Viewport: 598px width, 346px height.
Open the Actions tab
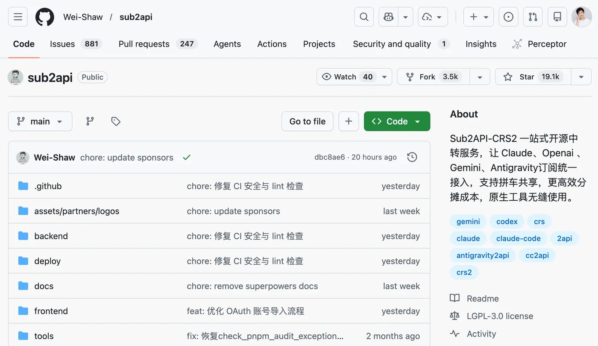[272, 44]
